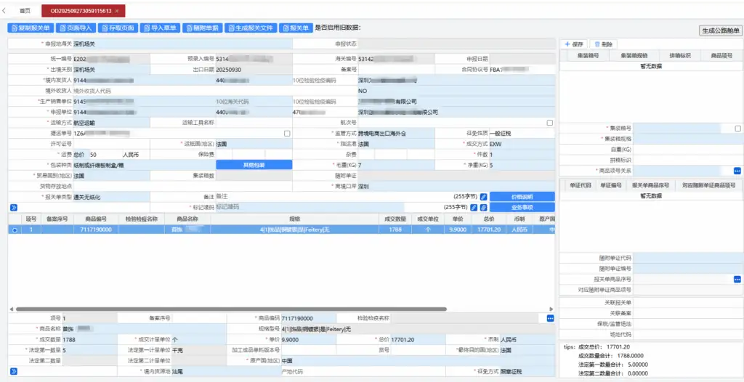
Task: Open the 价格说明 dialog button
Action: [x=522, y=197]
